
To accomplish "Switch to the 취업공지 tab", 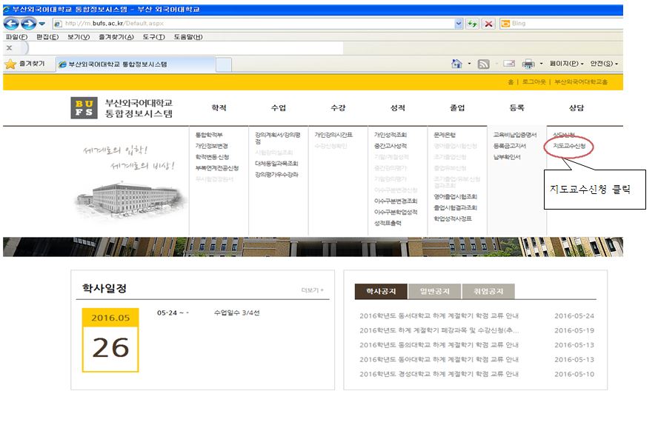I will (x=487, y=291).
